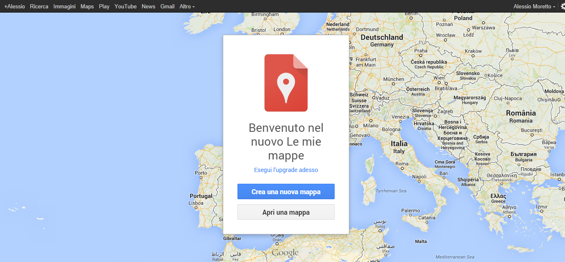Open Immagini in the top bar
This screenshot has height=262, width=565.
64,6
